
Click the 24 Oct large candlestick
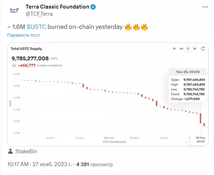[x=83, y=86]
